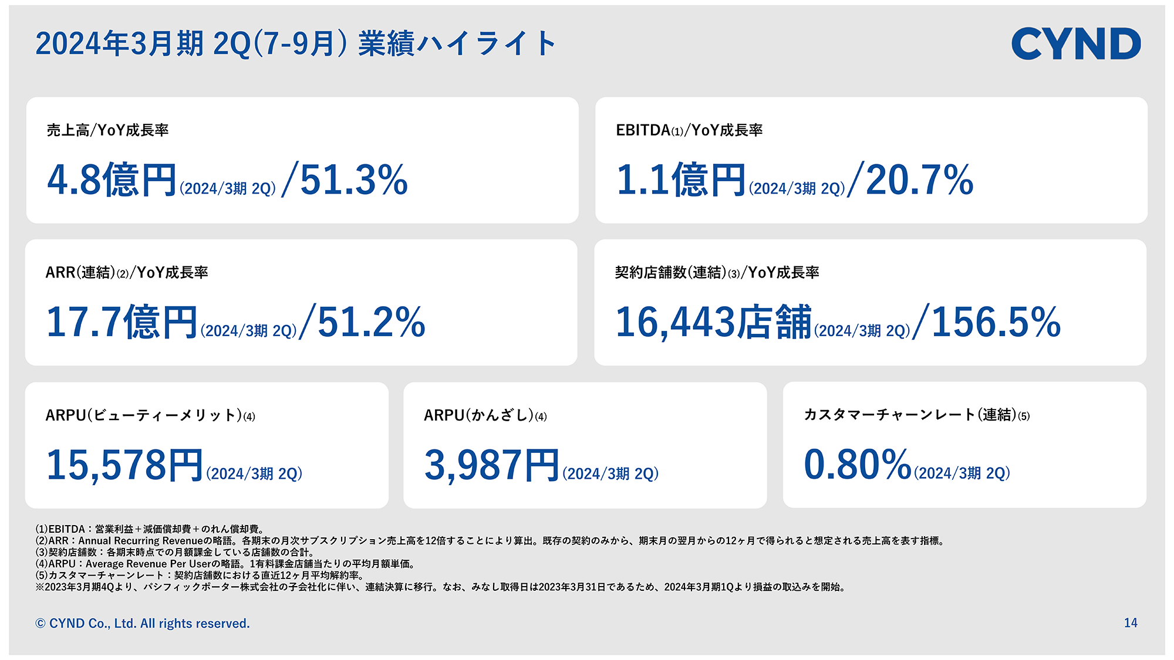
Task: Select the 売上高/YoY成長率 card label
Action: (108, 130)
